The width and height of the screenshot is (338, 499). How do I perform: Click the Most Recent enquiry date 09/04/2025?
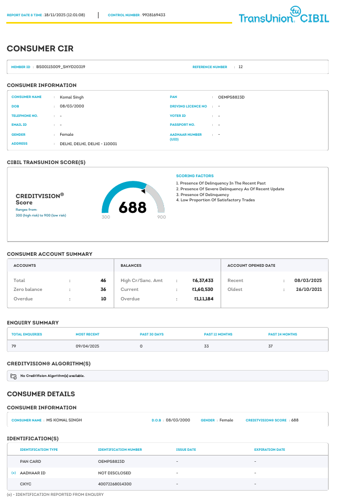coord(86,346)
